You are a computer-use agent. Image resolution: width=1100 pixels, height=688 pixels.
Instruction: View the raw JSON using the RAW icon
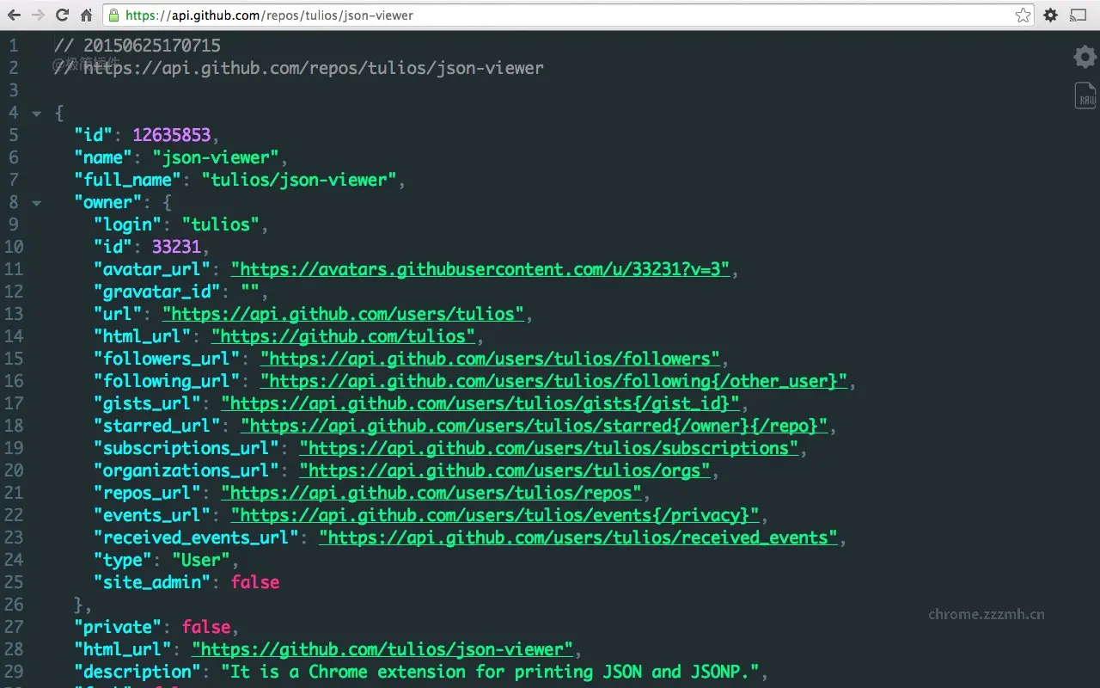pos(1084,95)
